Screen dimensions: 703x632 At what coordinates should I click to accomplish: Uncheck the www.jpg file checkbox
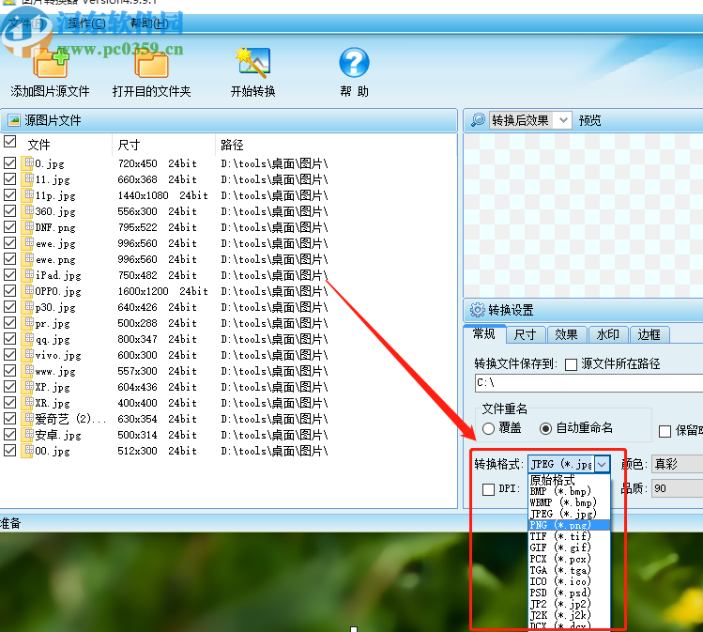10,371
